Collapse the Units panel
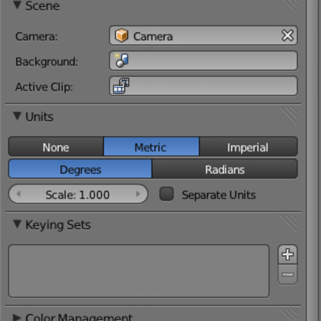321x321 pixels. 17,116
